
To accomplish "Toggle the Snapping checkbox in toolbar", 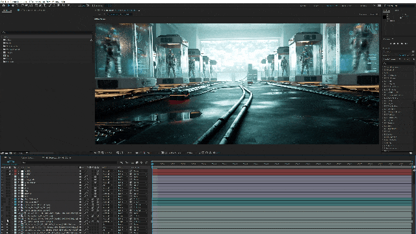I will [x=93, y=6].
